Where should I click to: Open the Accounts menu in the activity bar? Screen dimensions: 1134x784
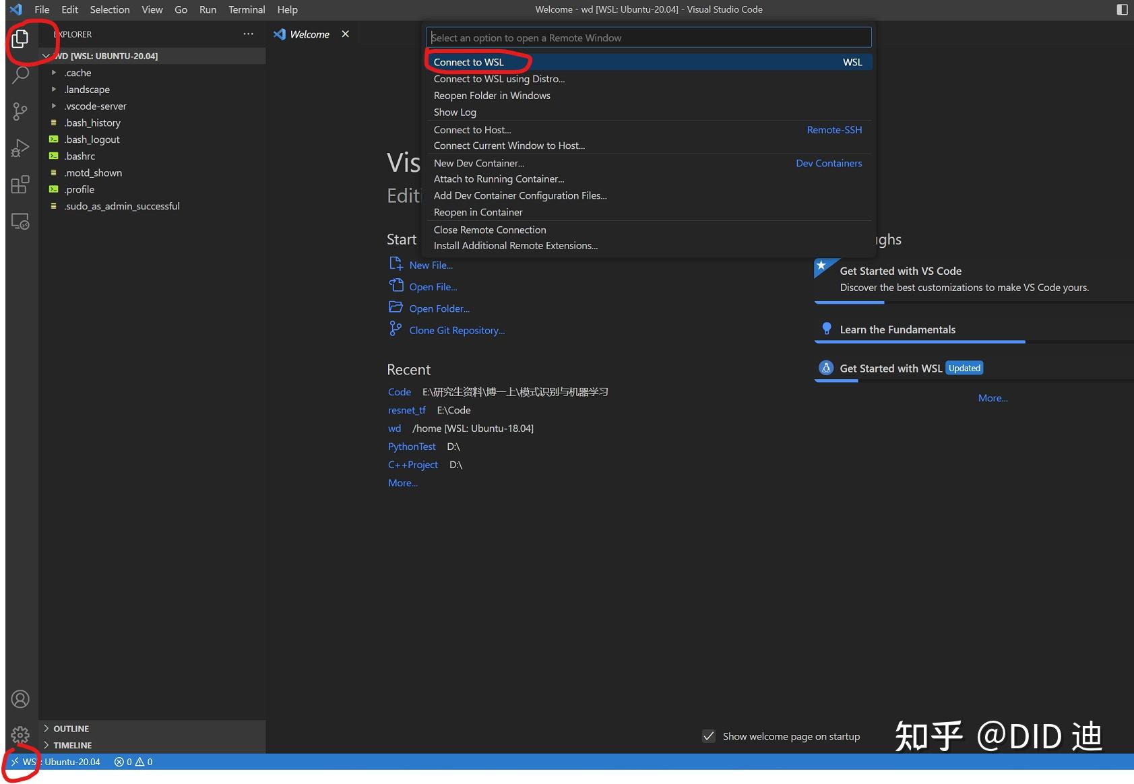click(x=20, y=699)
